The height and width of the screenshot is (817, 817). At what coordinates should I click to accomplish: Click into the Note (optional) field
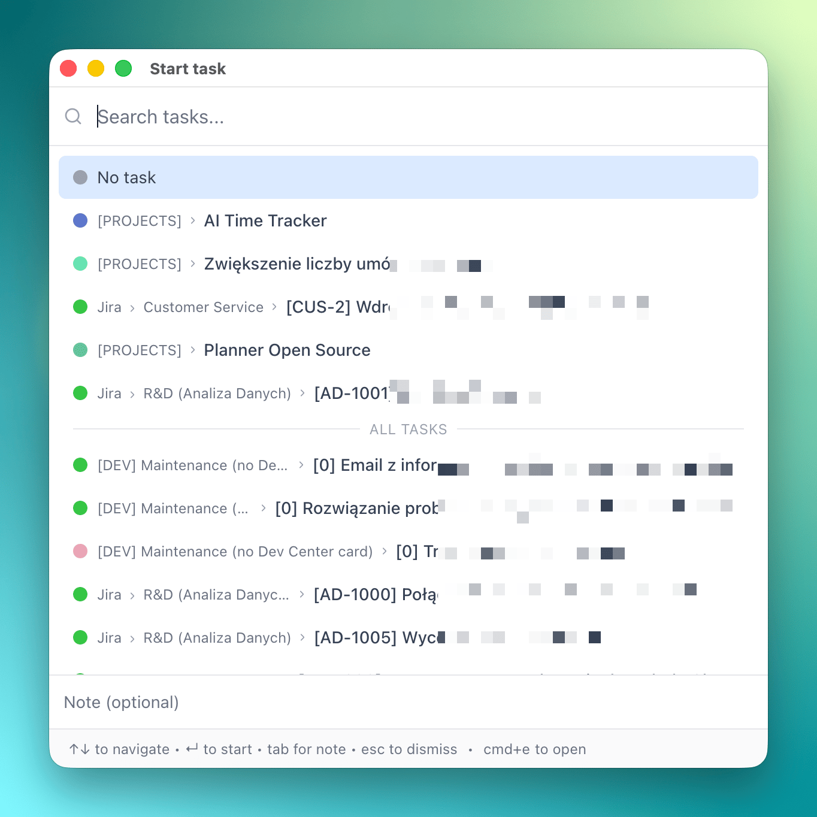point(407,702)
